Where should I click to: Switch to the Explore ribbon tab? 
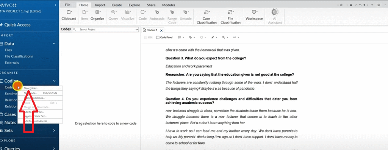(x=135, y=5)
